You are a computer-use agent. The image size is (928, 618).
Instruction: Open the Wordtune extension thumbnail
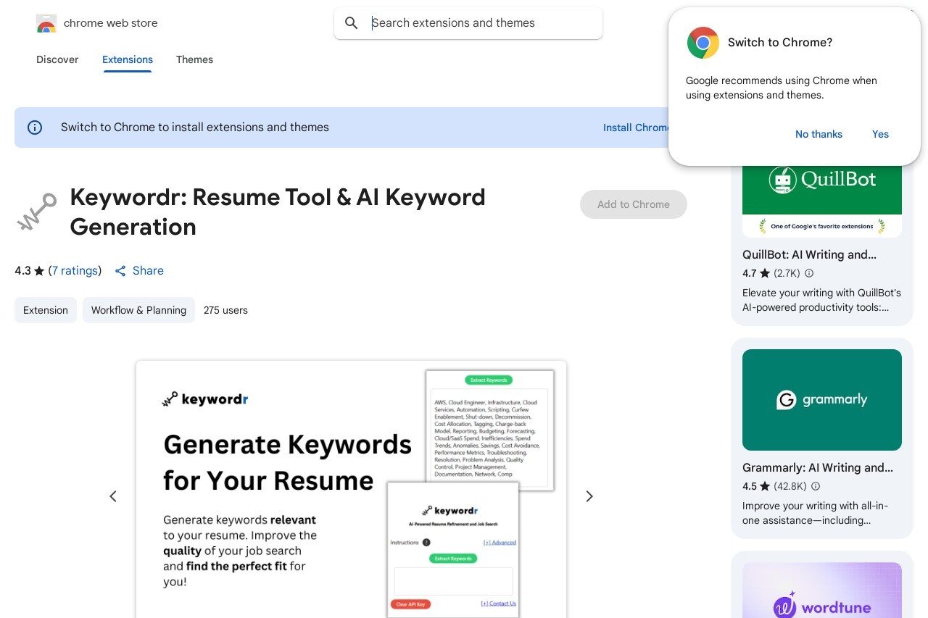click(x=822, y=590)
